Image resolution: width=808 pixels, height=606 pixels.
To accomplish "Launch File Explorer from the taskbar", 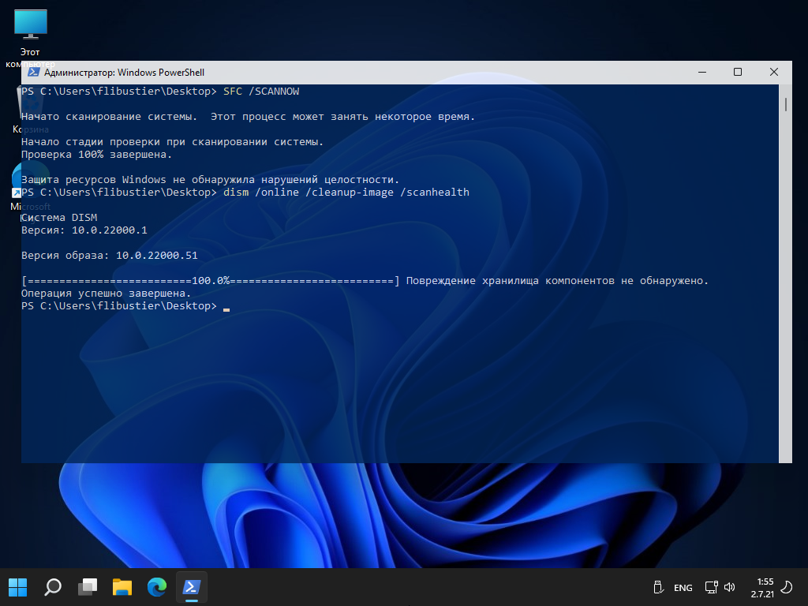I will tap(122, 587).
